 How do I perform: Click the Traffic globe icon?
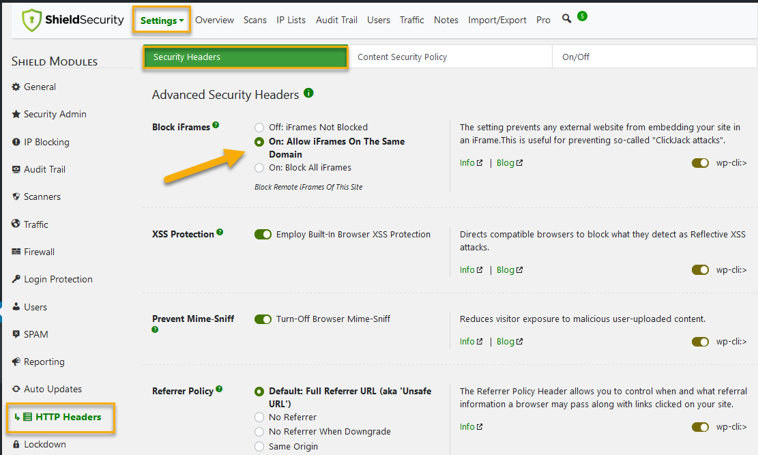point(16,224)
